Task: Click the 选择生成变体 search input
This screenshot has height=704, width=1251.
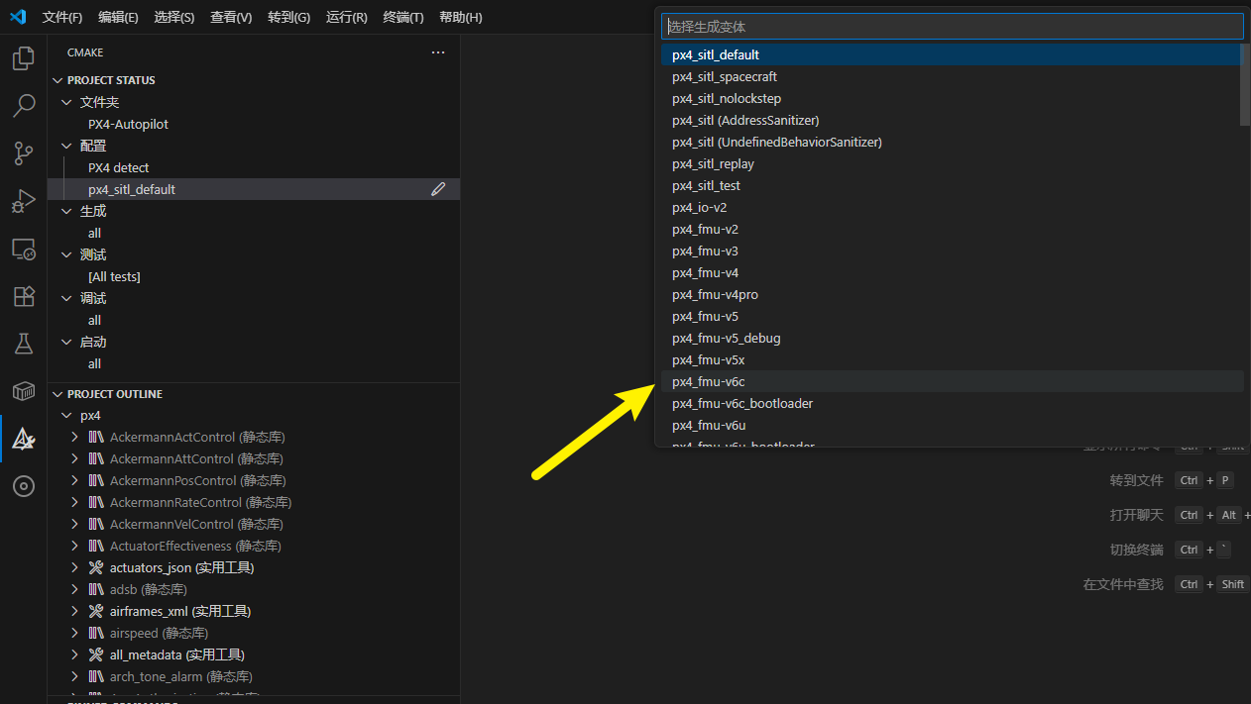Action: 953,27
